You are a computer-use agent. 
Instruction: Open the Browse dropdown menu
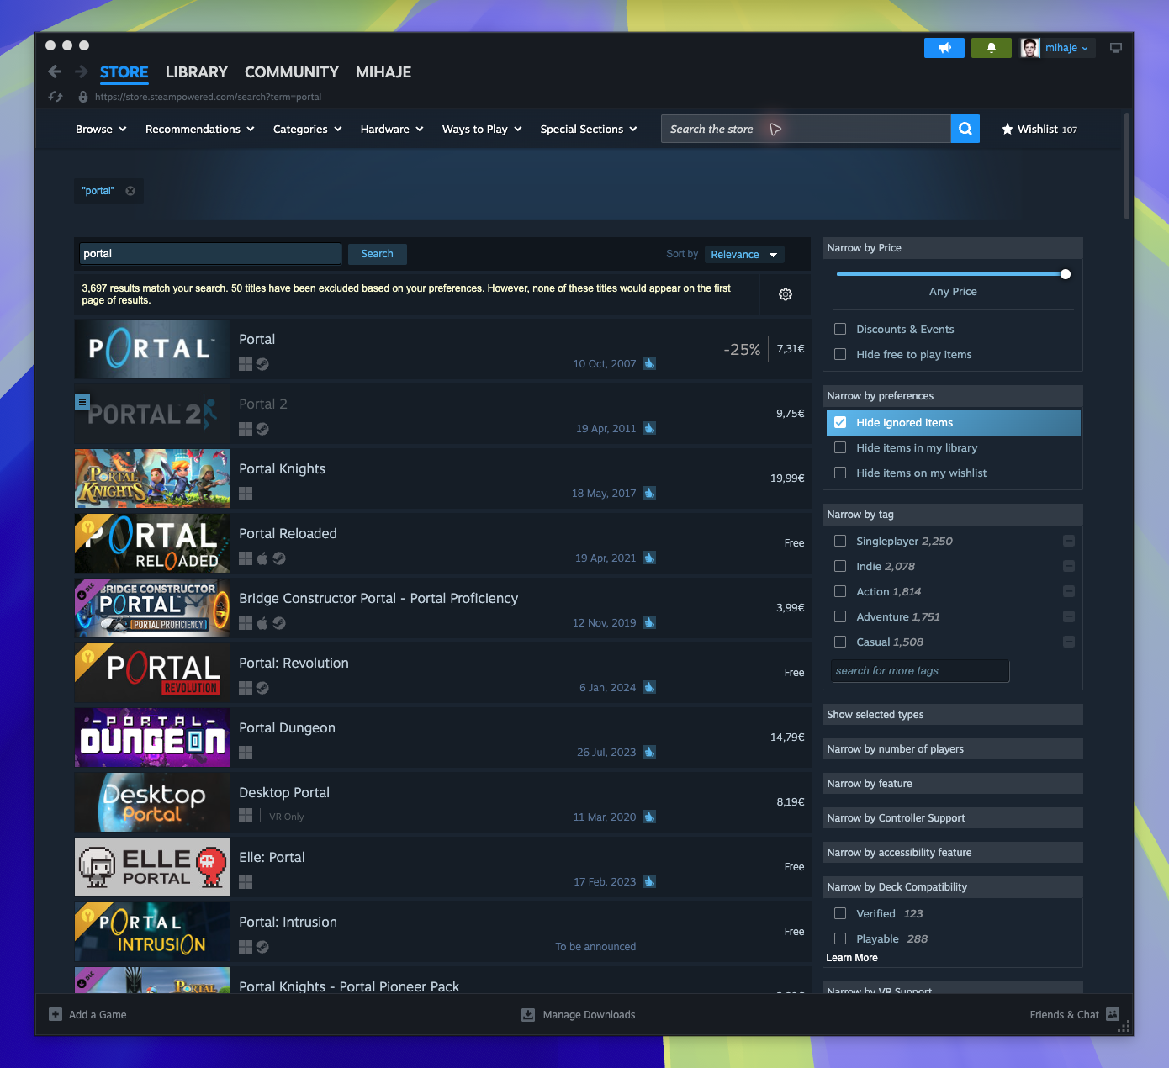click(x=101, y=129)
